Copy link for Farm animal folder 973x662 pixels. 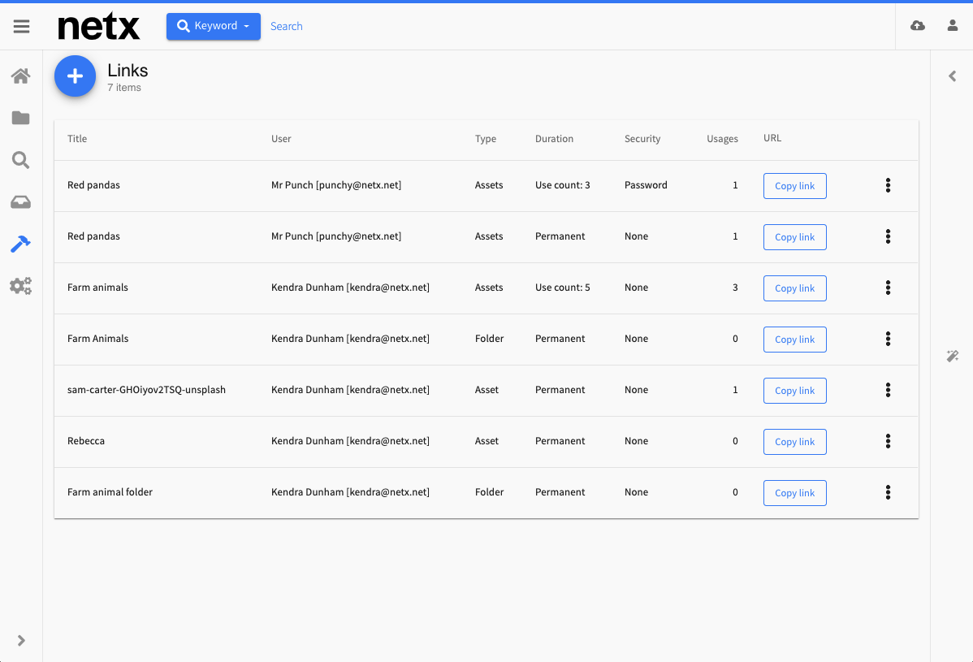tap(794, 493)
